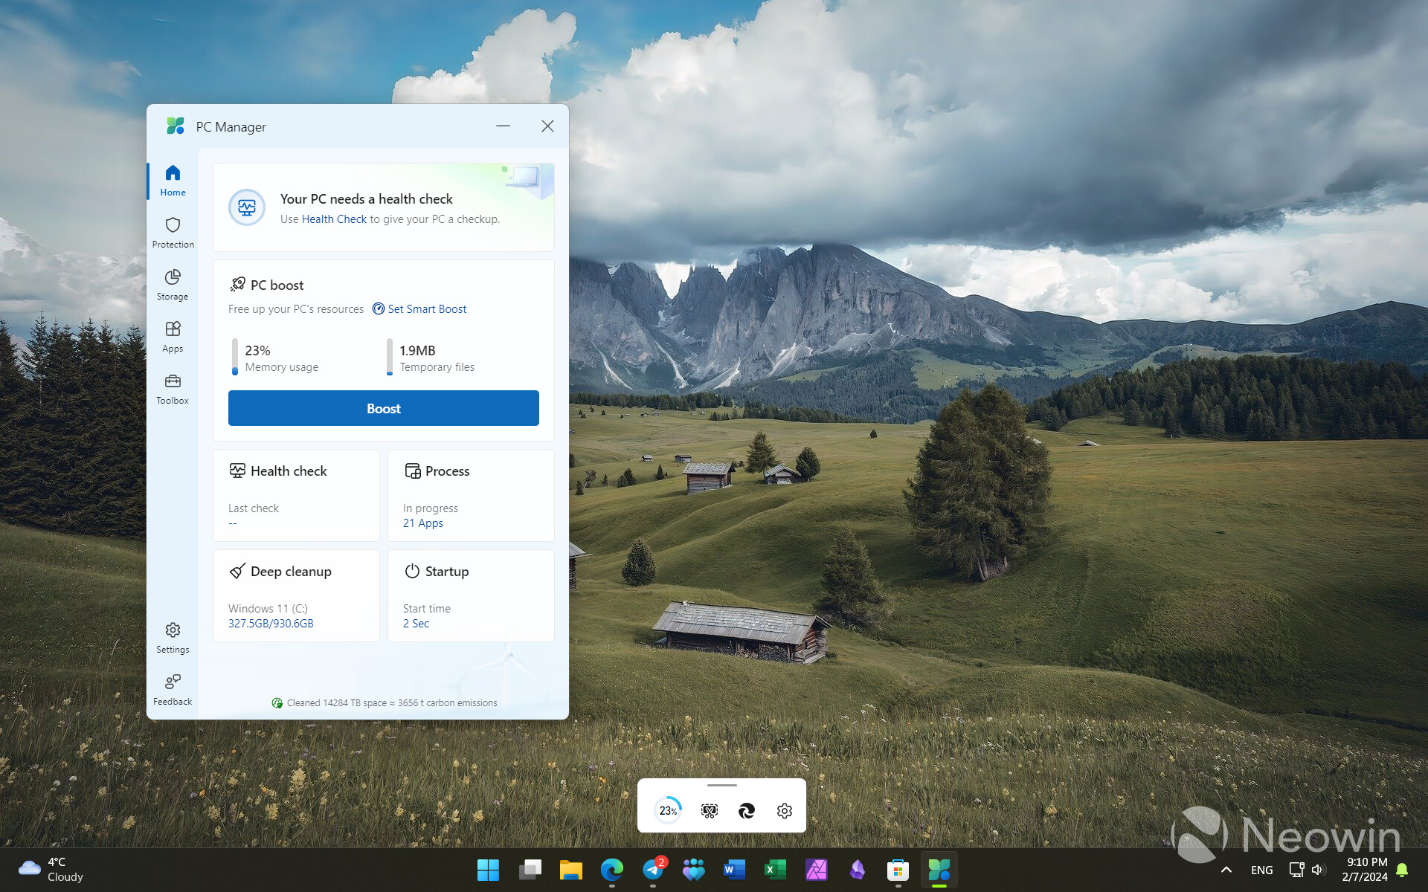
Task: Open the Home tab in PC Manager sidebar
Action: (x=173, y=181)
